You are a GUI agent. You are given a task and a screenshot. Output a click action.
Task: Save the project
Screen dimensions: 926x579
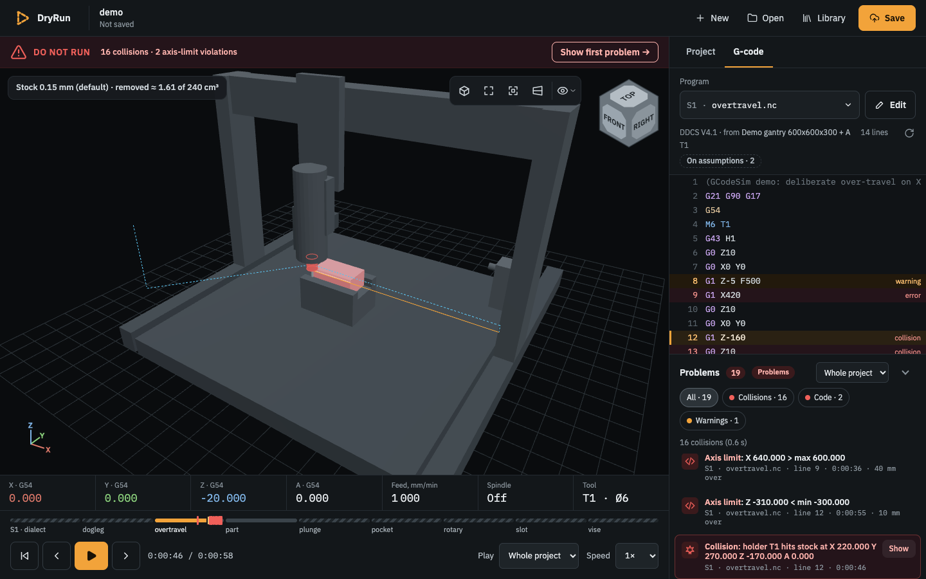tap(887, 18)
